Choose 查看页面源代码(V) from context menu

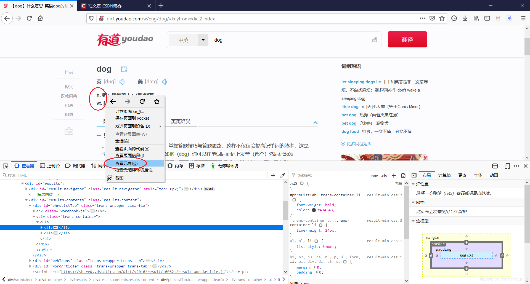tap(135, 149)
